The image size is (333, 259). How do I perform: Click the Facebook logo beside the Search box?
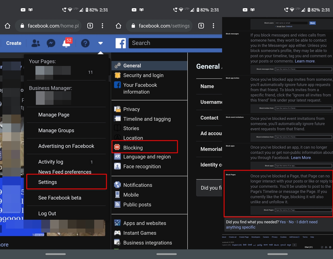(120, 43)
